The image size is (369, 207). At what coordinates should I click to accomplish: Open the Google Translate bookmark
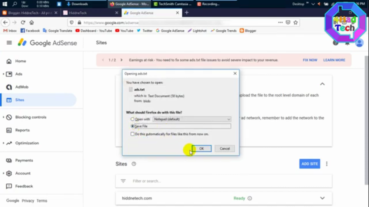click(57, 31)
